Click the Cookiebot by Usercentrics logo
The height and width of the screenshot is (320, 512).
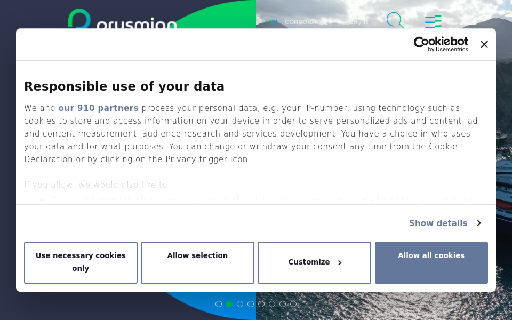[x=441, y=44]
